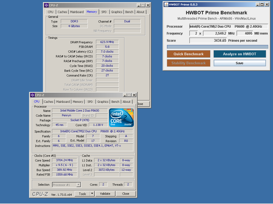273x204 pixels.
Task: Click Code Name value Penryn
Action: (66, 115)
